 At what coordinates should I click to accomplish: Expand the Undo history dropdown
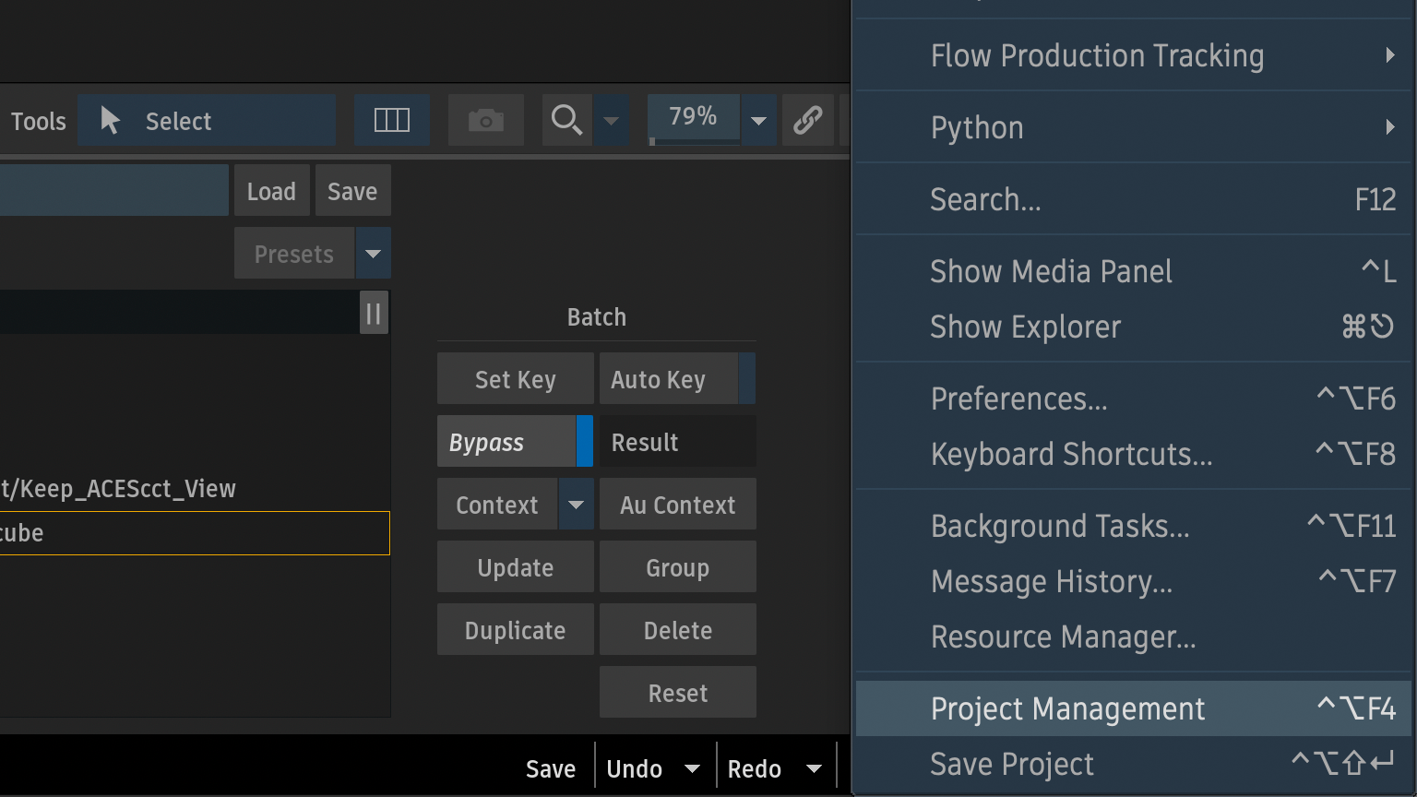692,768
